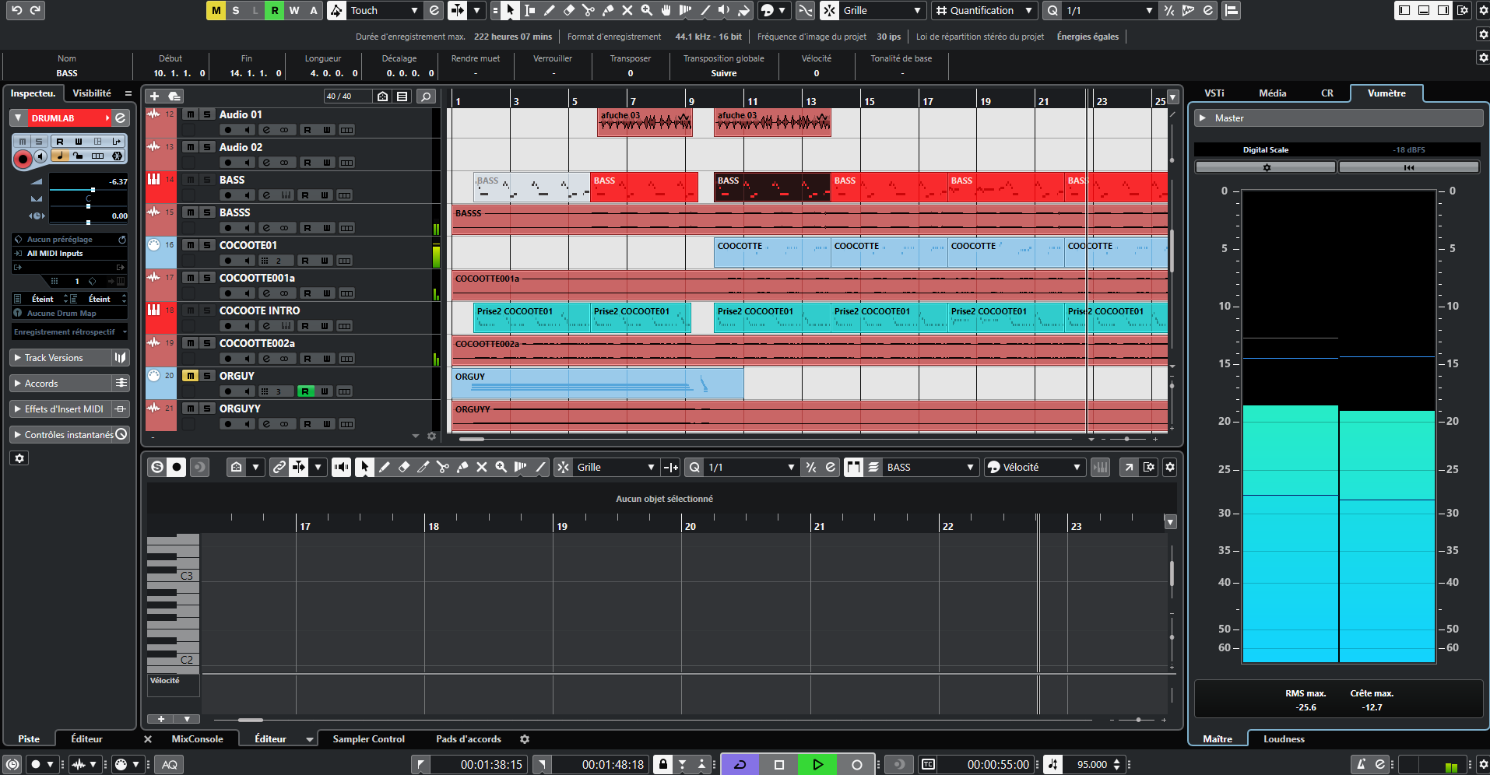Activate the purple Cycle loop button

[740, 764]
